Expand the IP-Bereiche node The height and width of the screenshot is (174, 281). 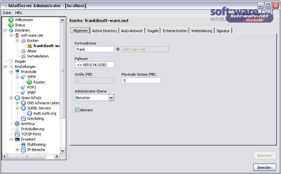point(18,150)
